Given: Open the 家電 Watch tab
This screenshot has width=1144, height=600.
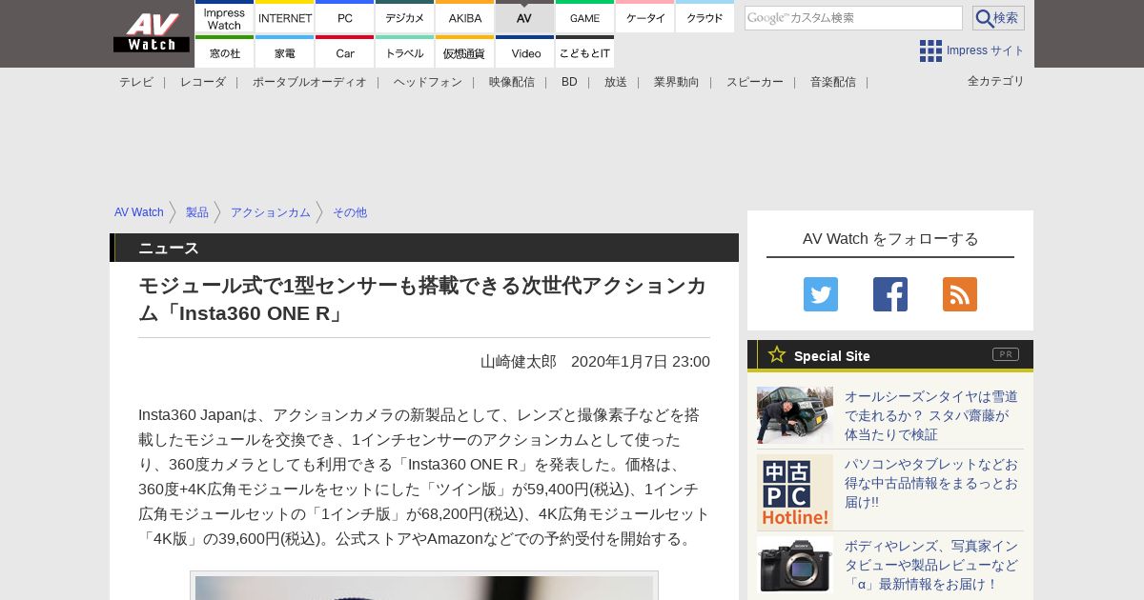Looking at the screenshot, I should [285, 52].
